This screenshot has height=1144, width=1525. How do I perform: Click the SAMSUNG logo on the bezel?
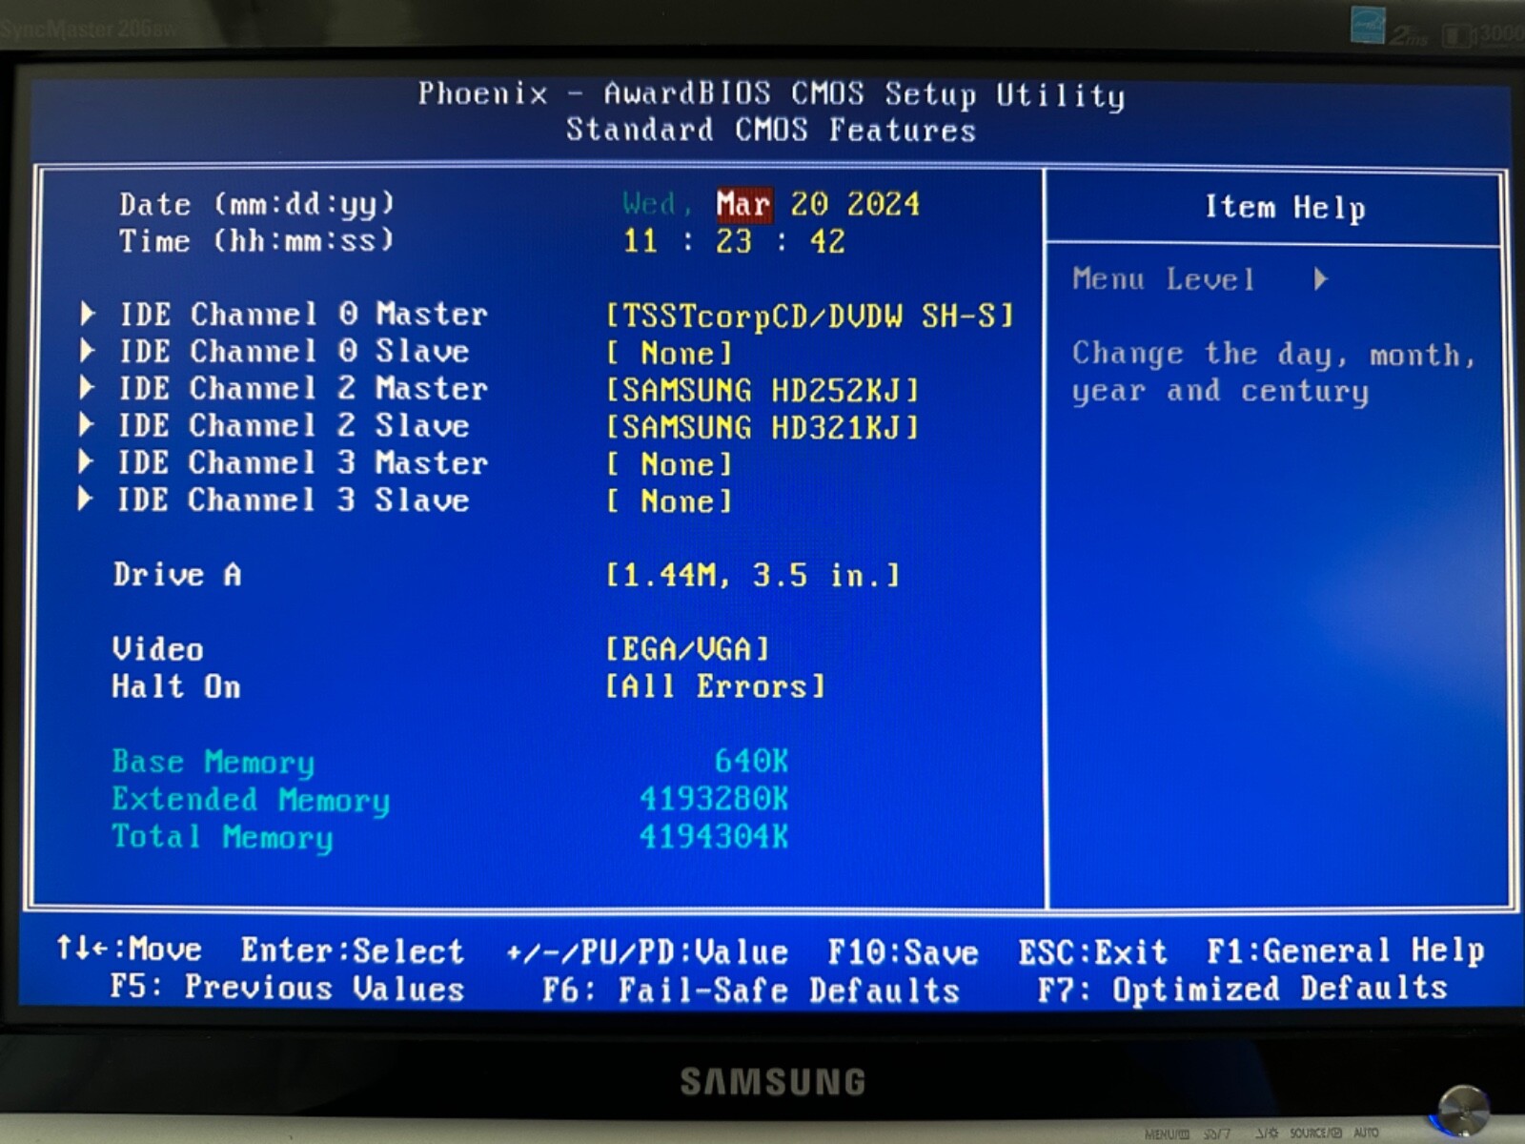(773, 1082)
